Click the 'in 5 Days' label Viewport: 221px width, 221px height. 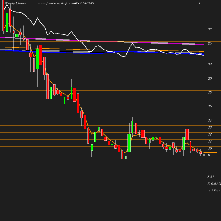coord(213,191)
